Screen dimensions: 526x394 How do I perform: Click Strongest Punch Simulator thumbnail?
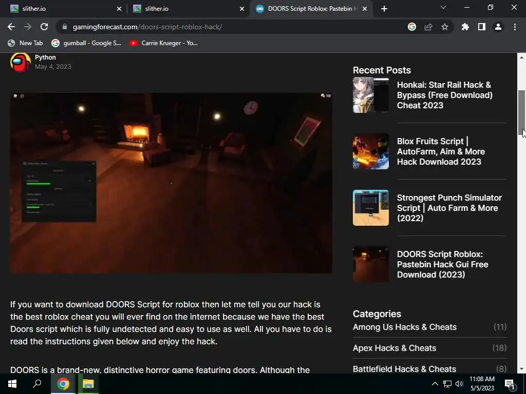371,208
